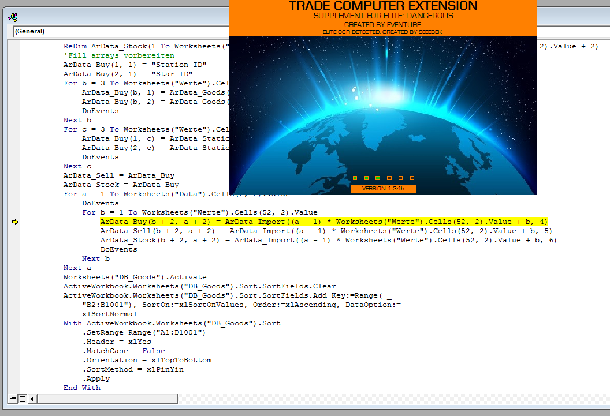Click the yellow execution pointer arrow in the margin

pos(15,222)
